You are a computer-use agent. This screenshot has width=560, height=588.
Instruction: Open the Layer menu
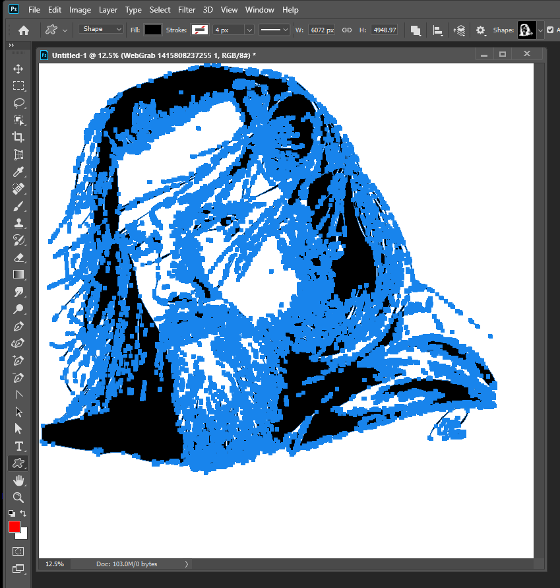point(108,10)
